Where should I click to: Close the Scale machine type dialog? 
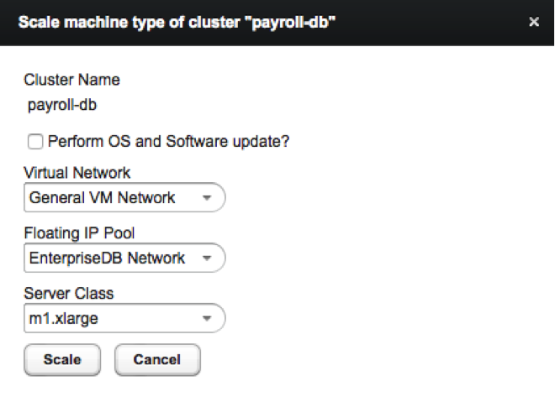pos(533,23)
